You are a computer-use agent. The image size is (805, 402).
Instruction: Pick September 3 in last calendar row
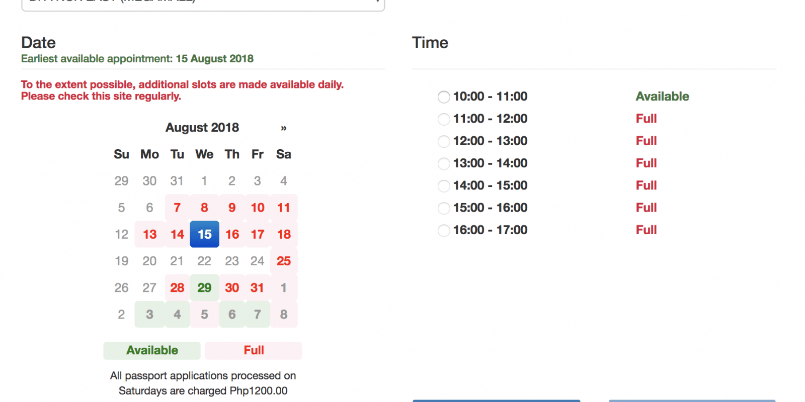point(149,315)
